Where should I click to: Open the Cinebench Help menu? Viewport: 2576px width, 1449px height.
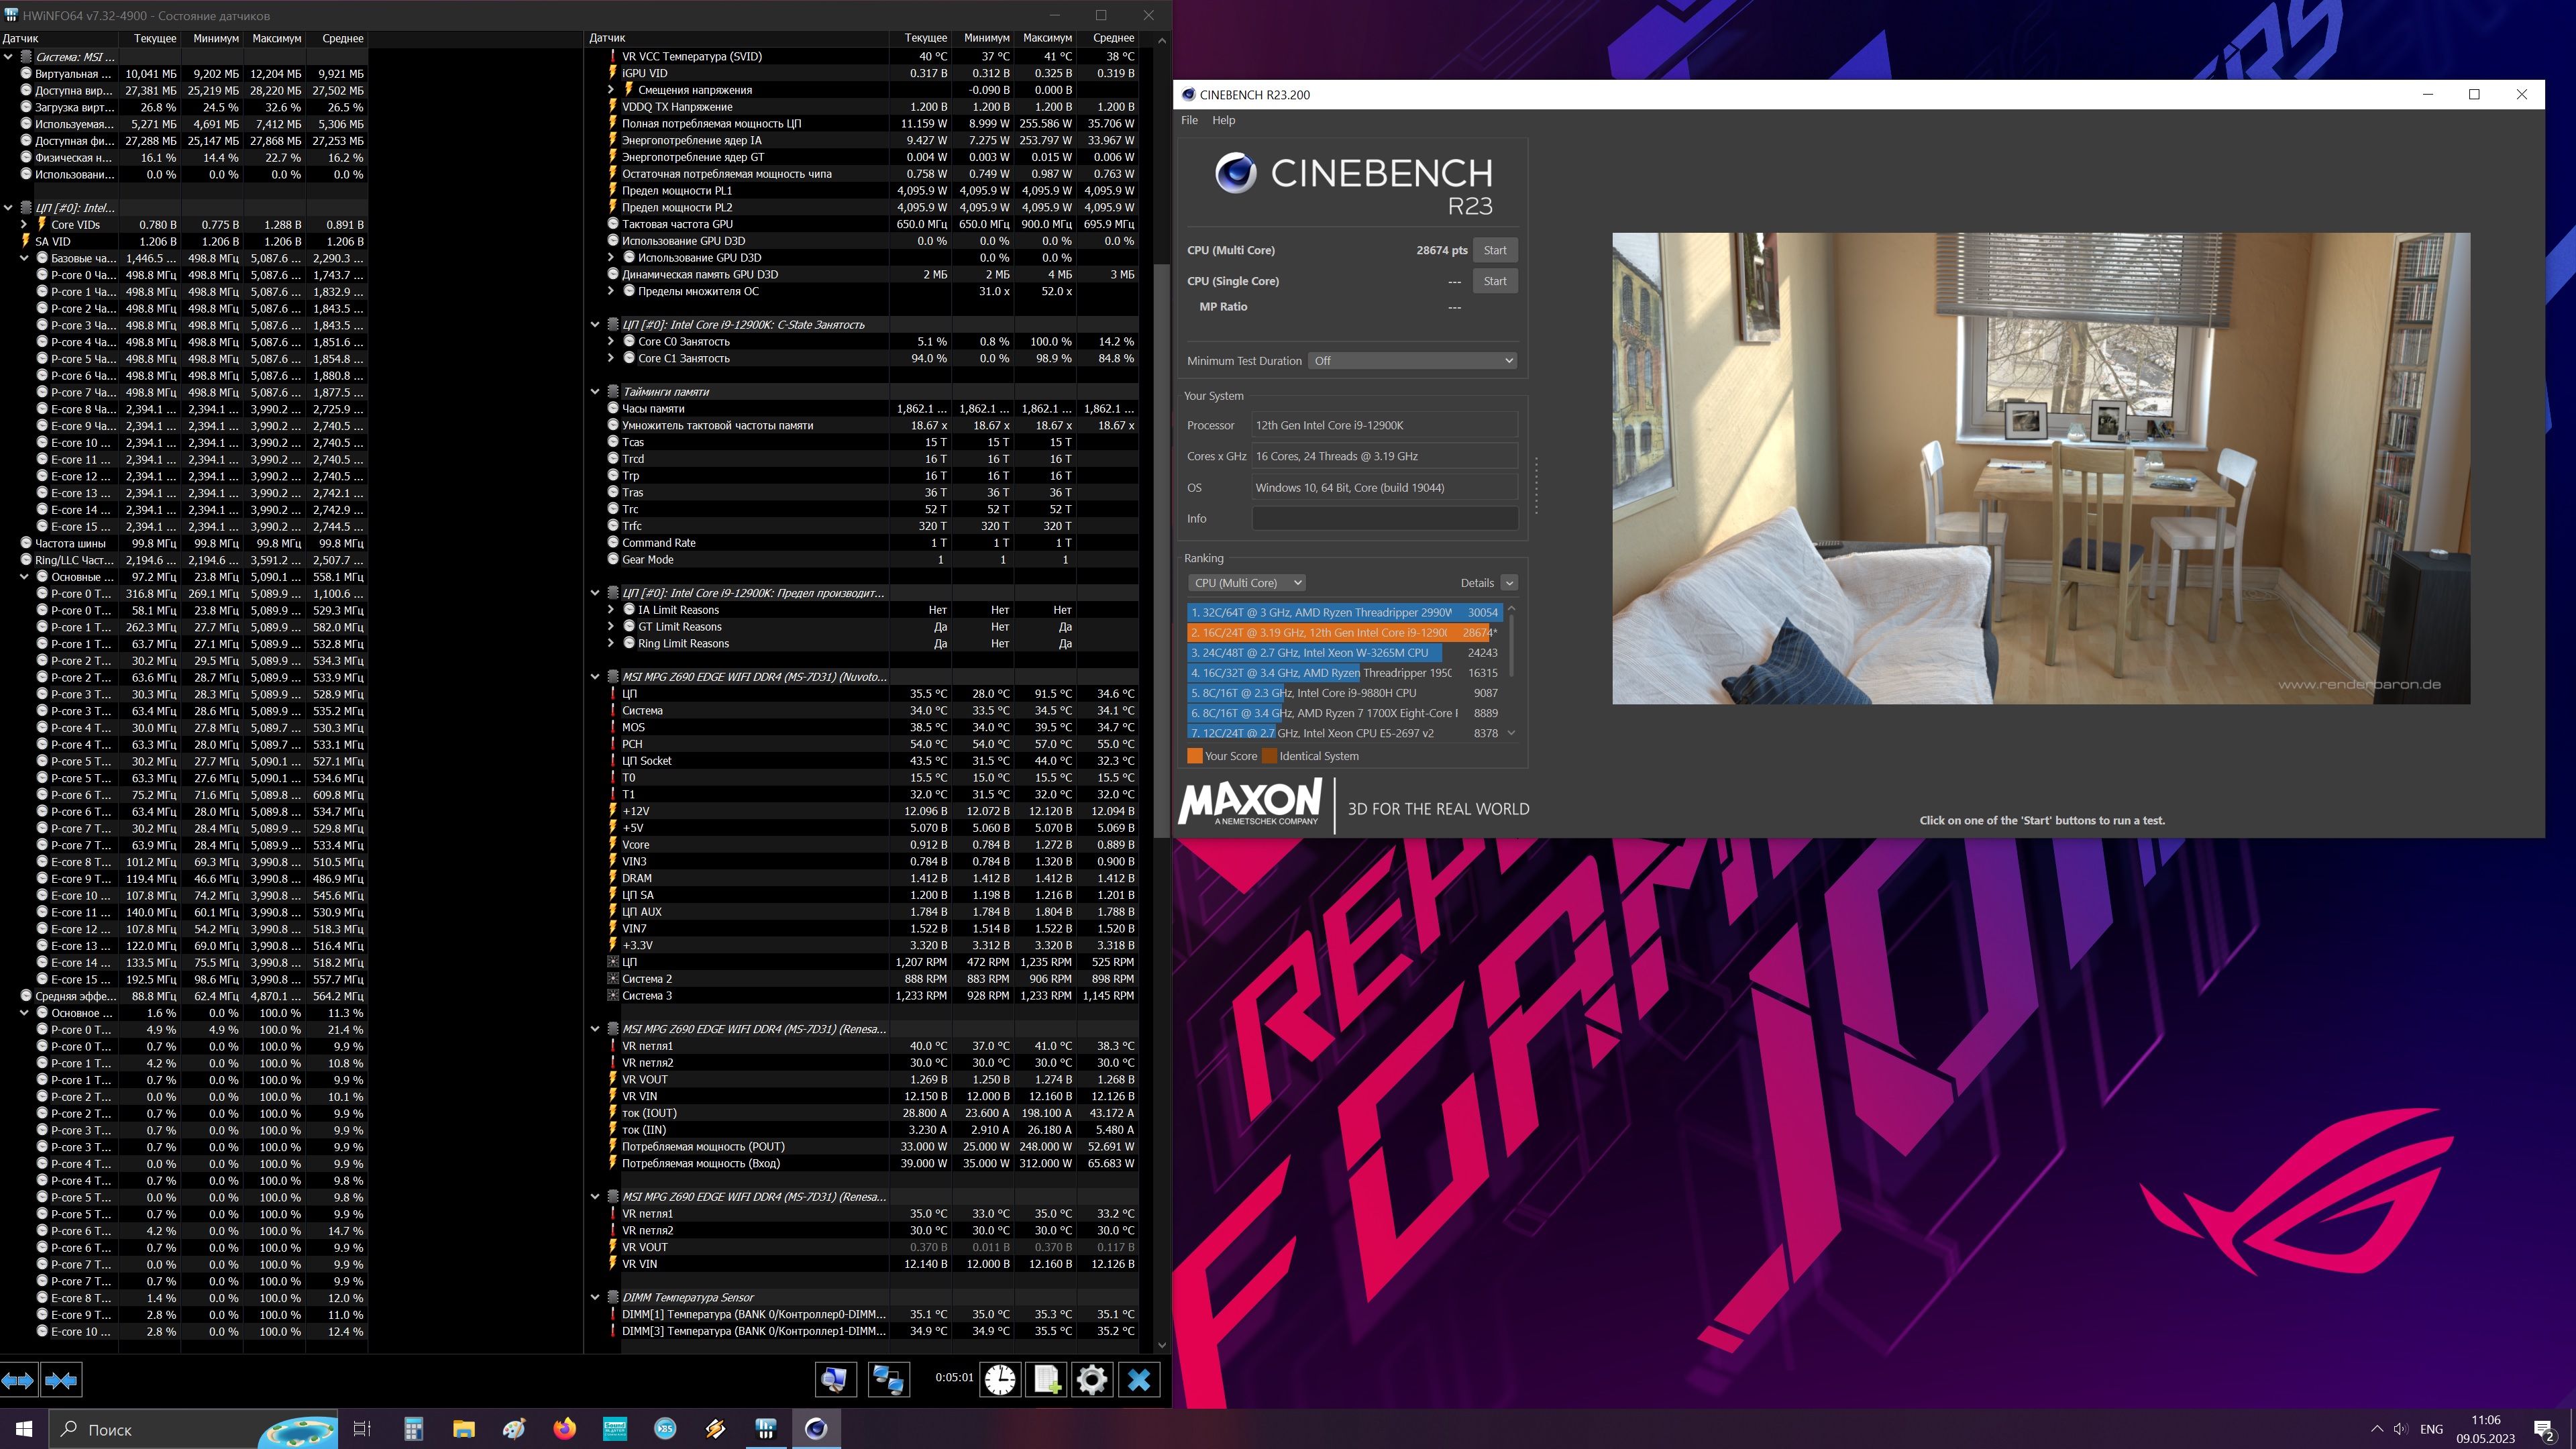tap(1223, 120)
